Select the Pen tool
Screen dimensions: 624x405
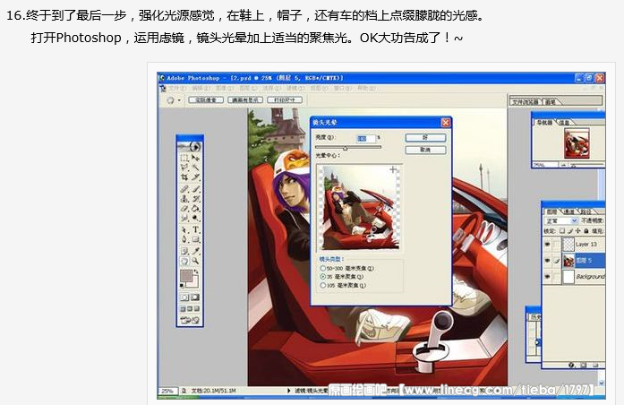[x=184, y=239]
